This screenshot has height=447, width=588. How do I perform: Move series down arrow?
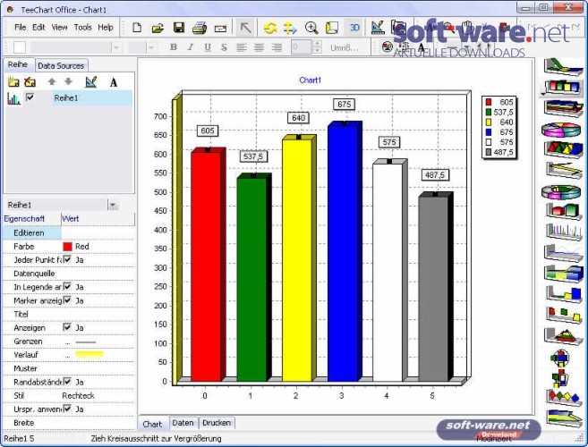point(68,81)
